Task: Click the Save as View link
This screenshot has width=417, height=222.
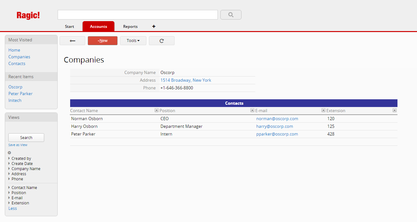Action: tap(18, 145)
